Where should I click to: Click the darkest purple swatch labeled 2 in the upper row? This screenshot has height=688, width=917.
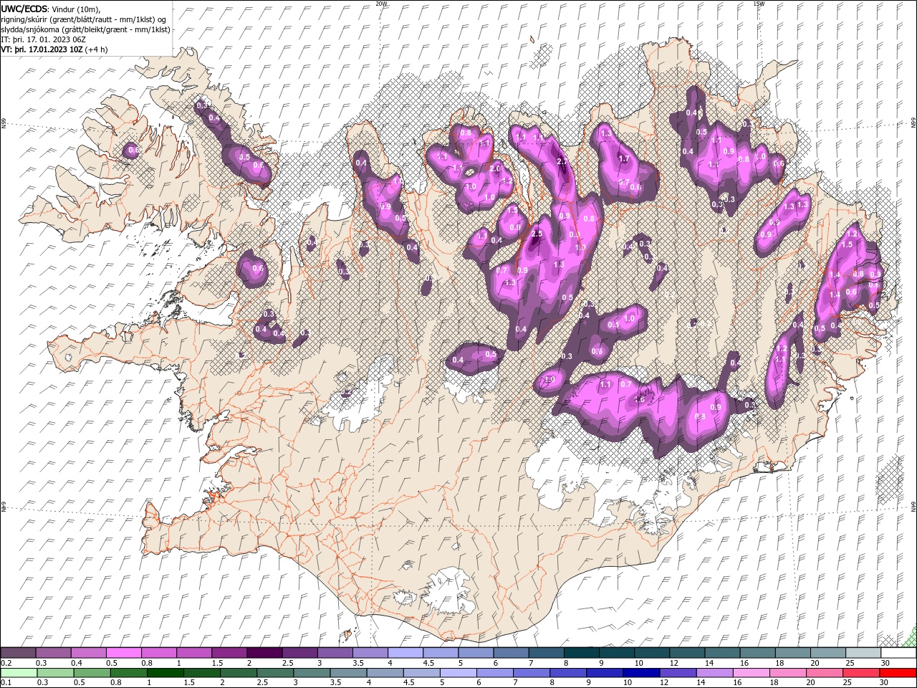tap(264, 653)
